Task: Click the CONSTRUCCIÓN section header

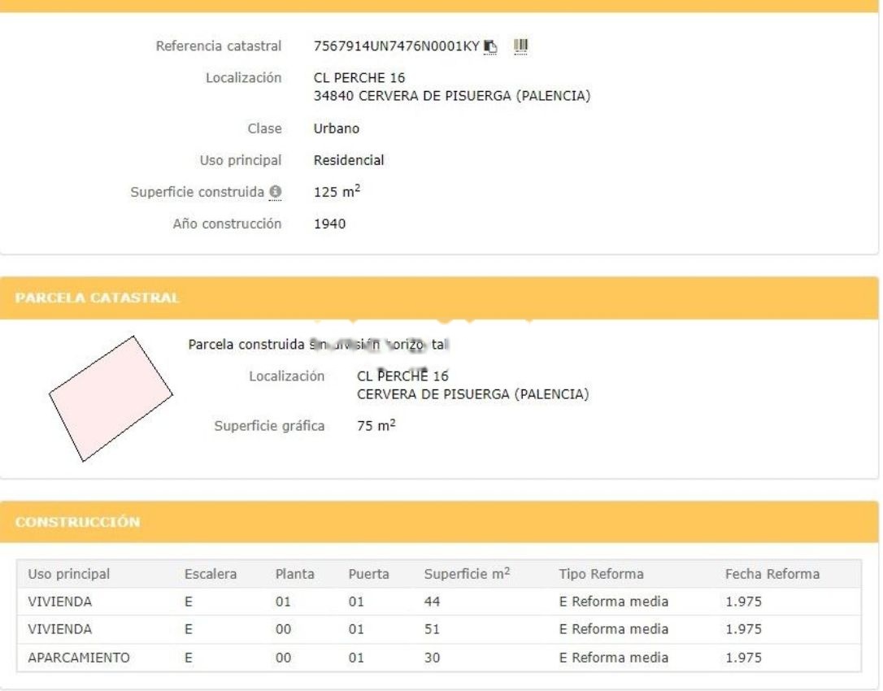Action: [78, 522]
